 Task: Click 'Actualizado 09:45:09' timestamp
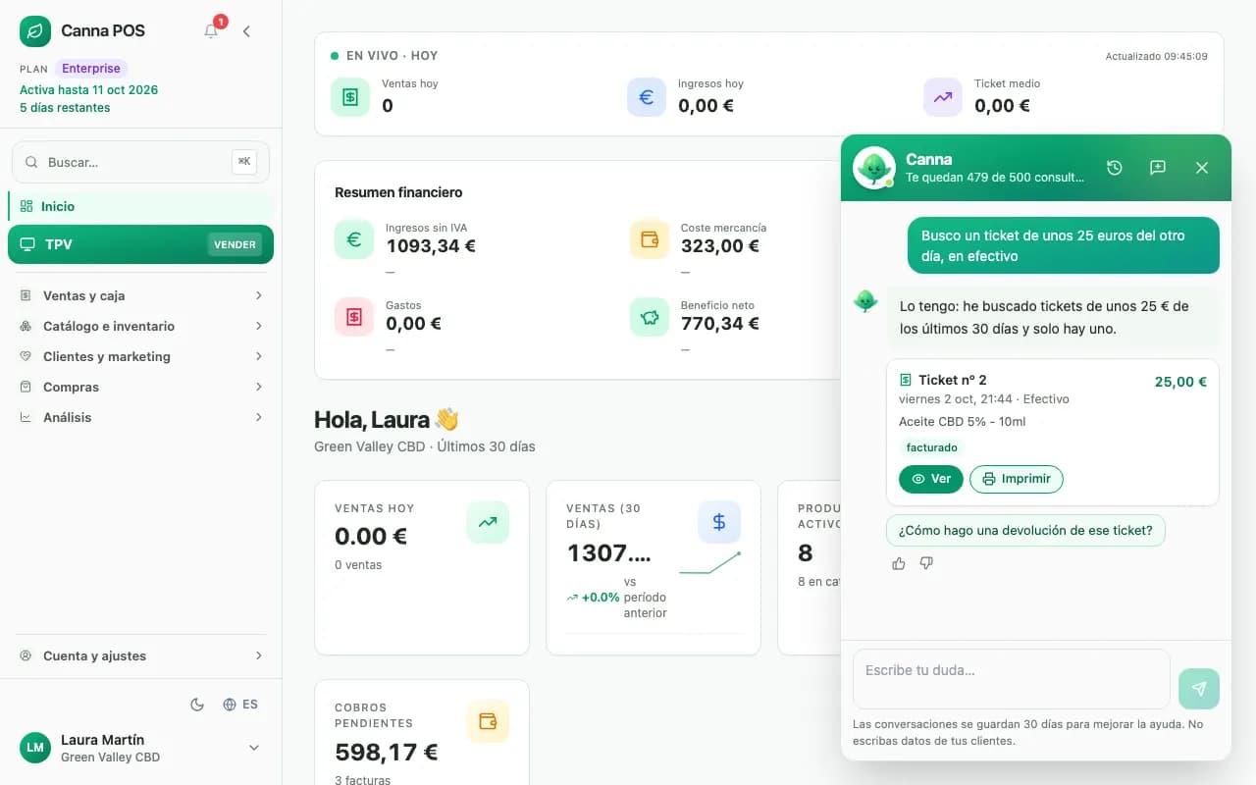click(1156, 56)
